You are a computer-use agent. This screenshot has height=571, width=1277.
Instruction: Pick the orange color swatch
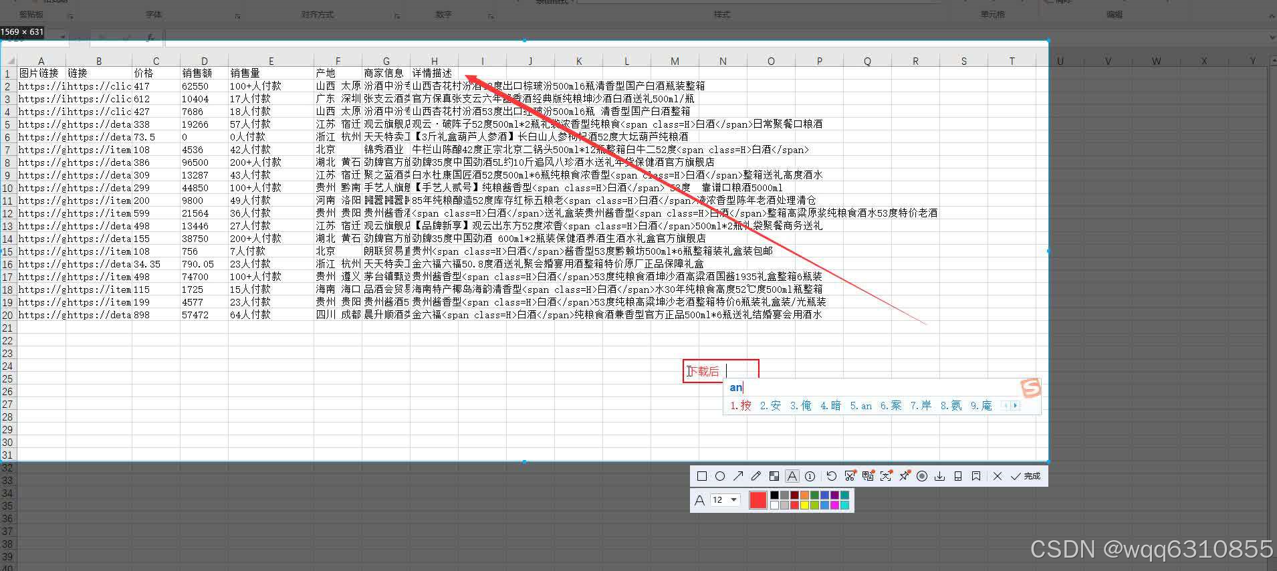(x=804, y=495)
